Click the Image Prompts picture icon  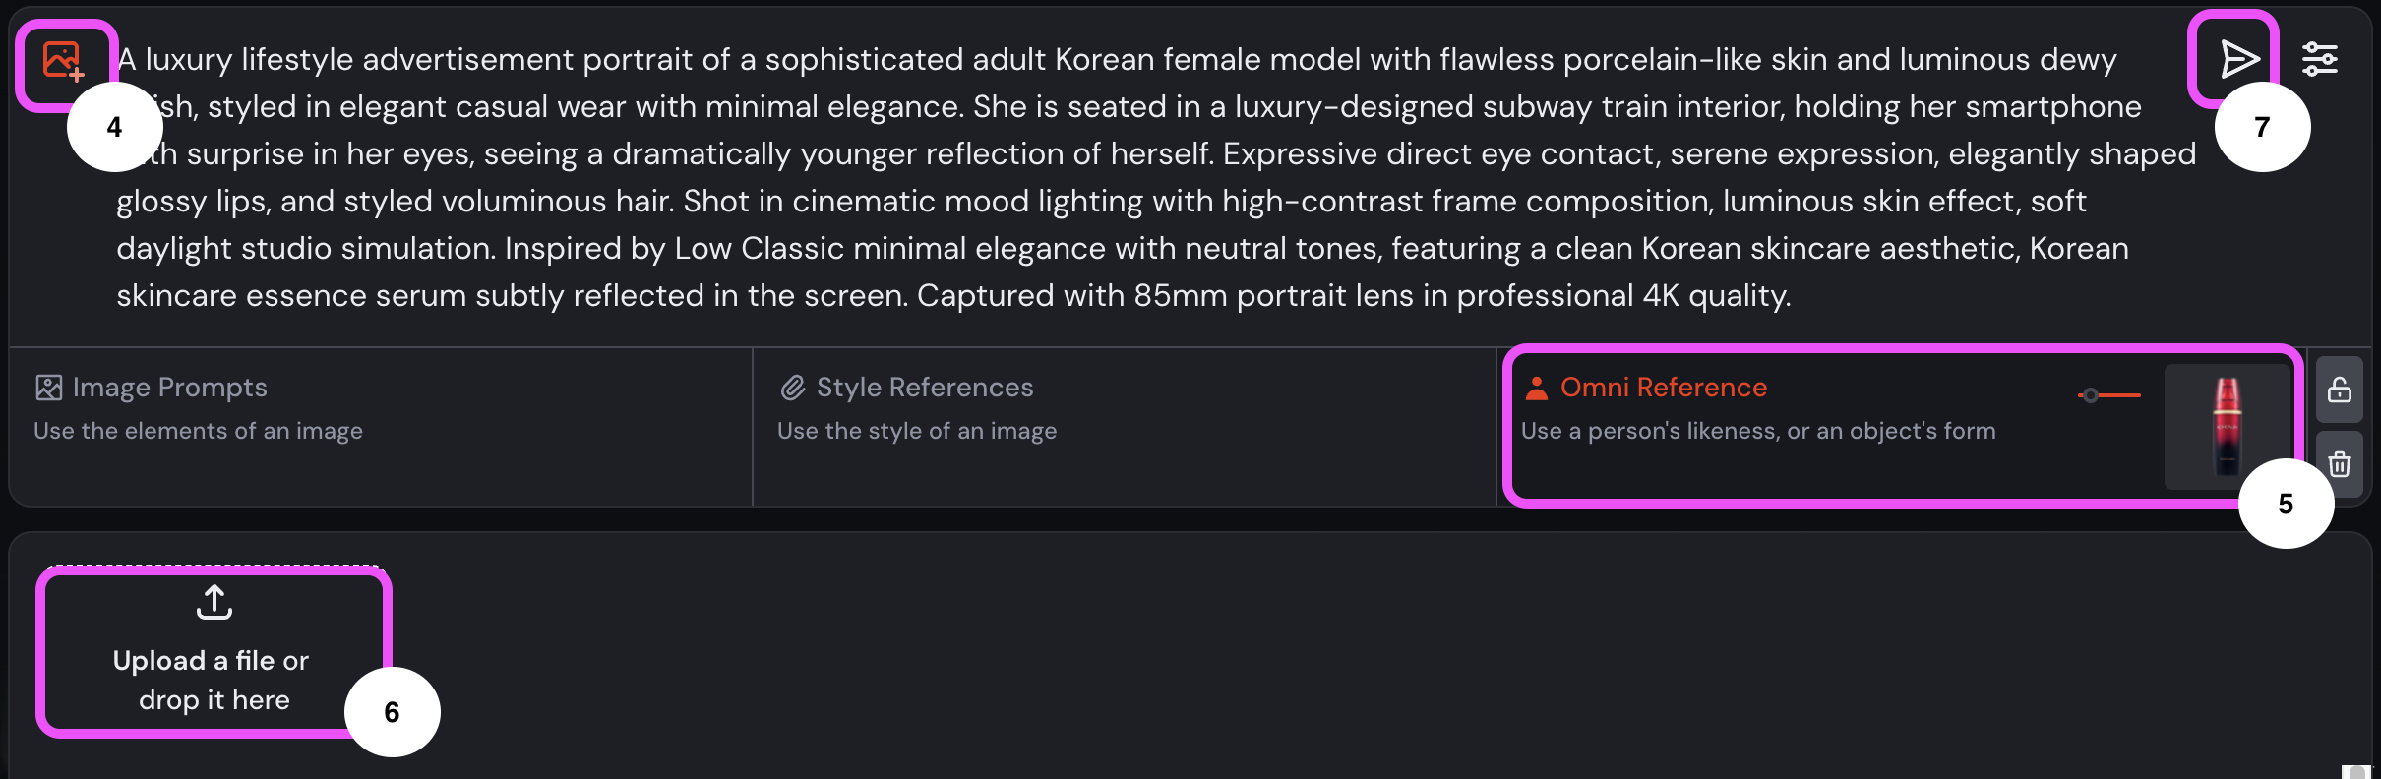46,386
